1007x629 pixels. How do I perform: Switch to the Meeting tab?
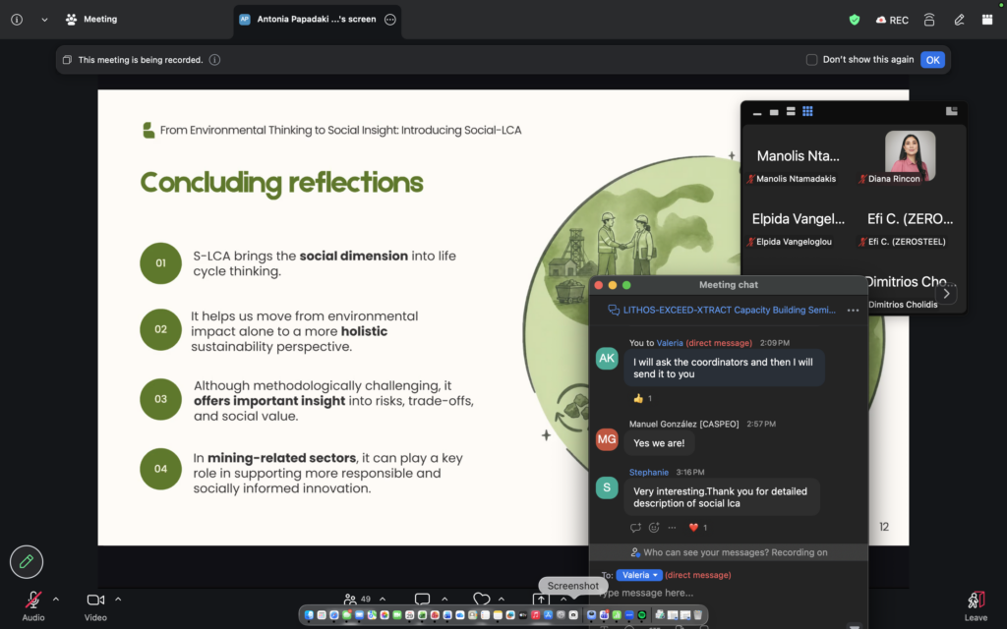pos(91,20)
